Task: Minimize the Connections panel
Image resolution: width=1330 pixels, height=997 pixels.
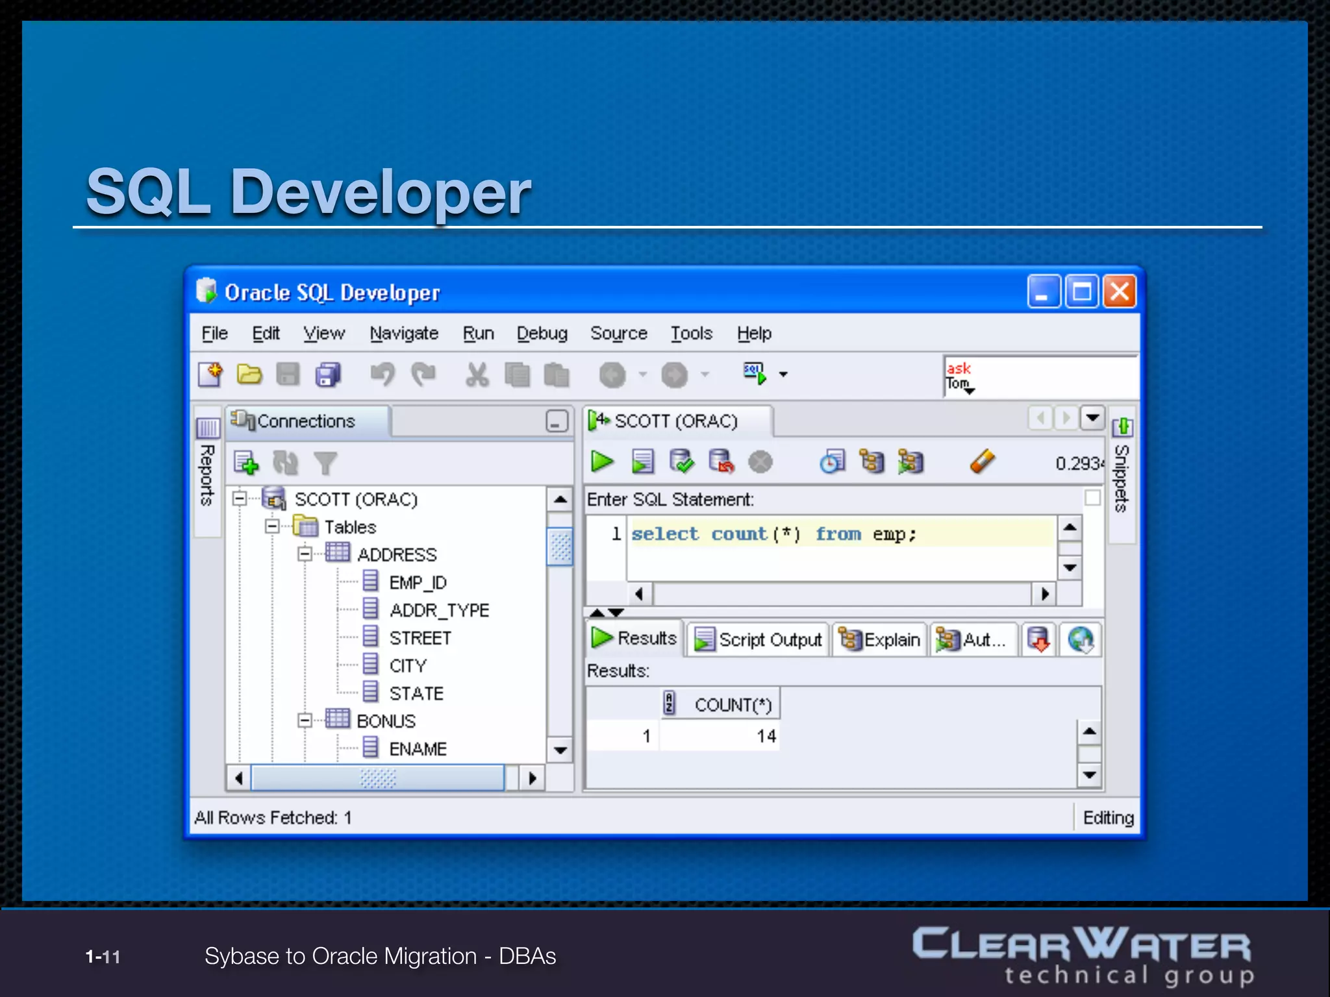Action: pyautogui.click(x=557, y=421)
